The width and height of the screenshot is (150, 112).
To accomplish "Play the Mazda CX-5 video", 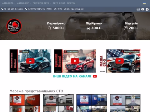I will click(x=120, y=61).
